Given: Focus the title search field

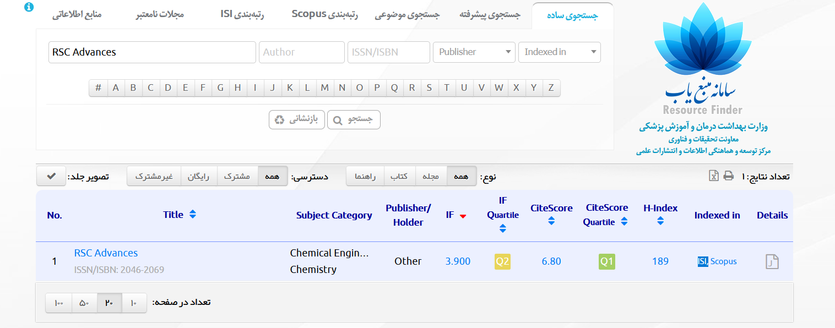Looking at the screenshot, I should [x=152, y=52].
